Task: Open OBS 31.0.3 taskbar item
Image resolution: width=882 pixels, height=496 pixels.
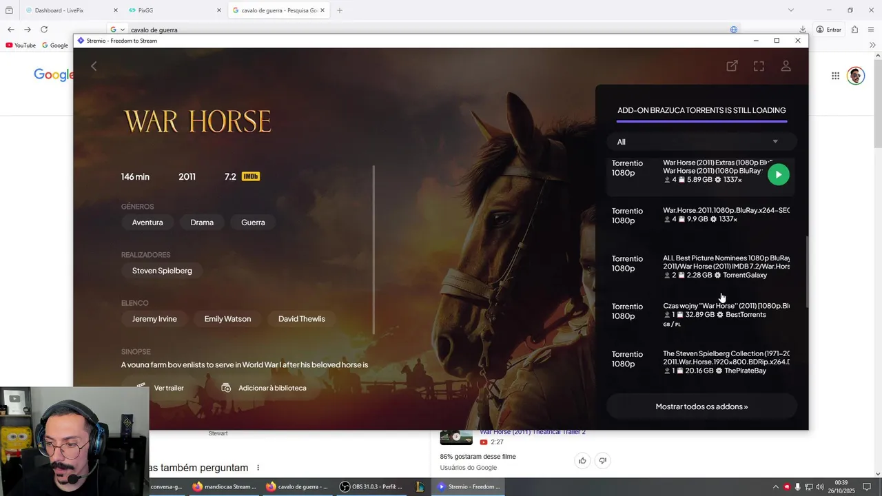Action: (371, 486)
